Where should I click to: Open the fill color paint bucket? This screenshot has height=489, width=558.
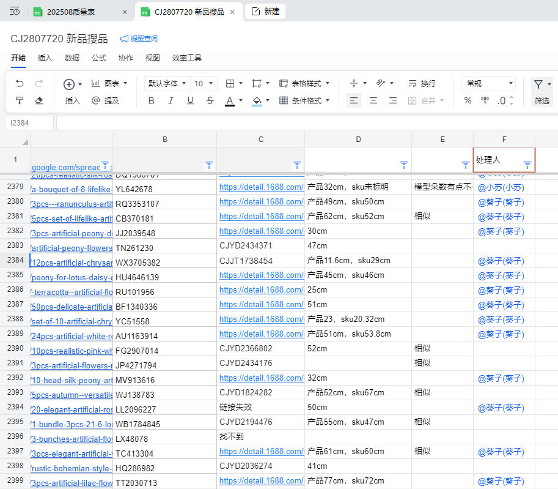257,100
